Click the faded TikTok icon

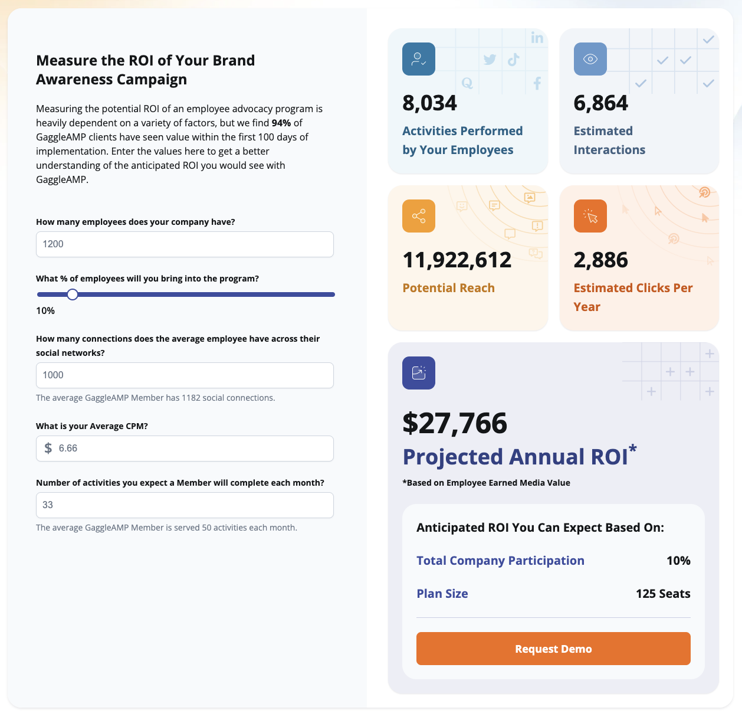[x=514, y=60]
